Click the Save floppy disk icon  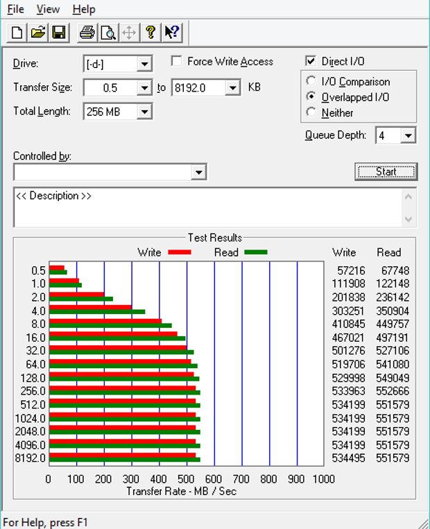tap(59, 32)
